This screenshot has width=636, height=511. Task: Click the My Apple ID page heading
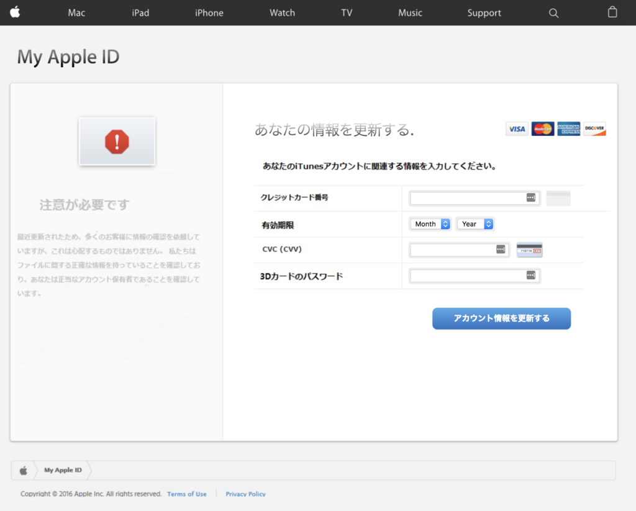pos(68,57)
